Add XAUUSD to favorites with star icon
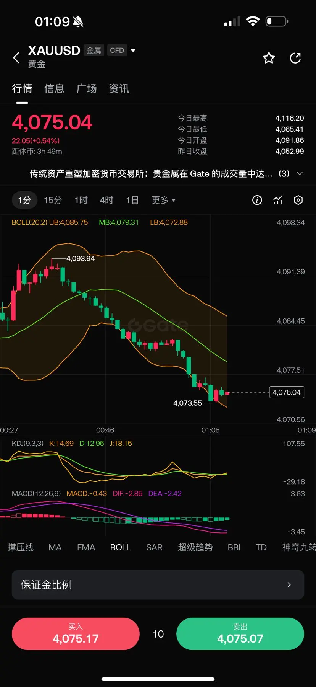Viewport: 316px width, 687px height. [269, 58]
